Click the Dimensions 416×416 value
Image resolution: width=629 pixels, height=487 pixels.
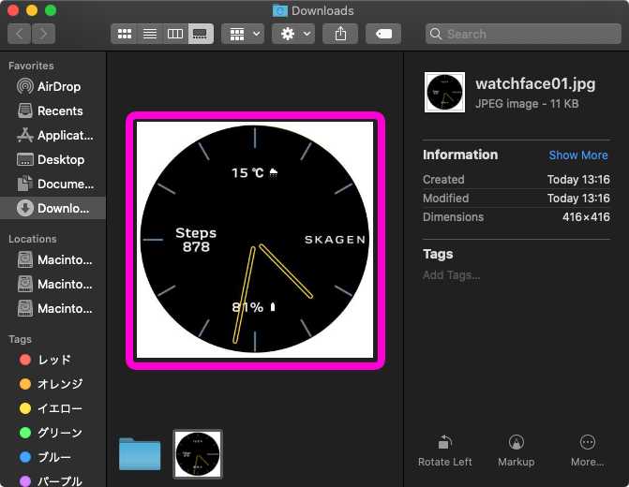[586, 217]
